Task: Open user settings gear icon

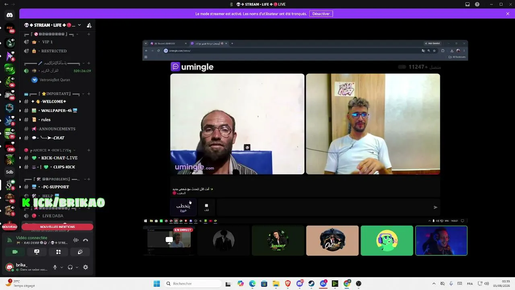Action: [x=85, y=267]
